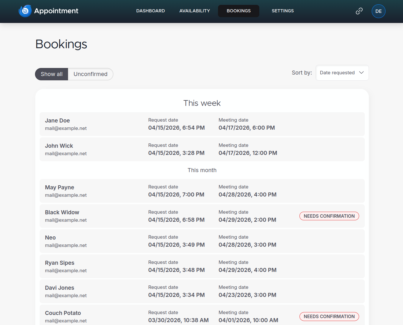Open Neo booking row
The image size is (403, 325).
(202, 241)
